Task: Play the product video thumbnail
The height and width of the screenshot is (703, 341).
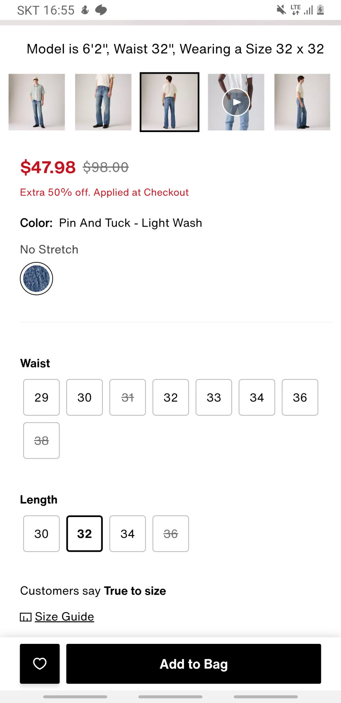Action: 236,102
